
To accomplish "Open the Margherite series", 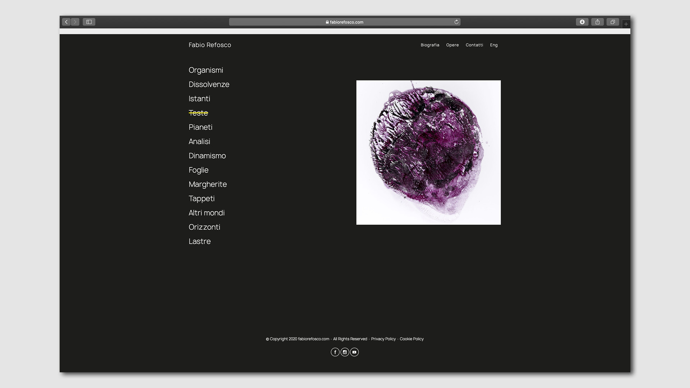I will 208,184.
